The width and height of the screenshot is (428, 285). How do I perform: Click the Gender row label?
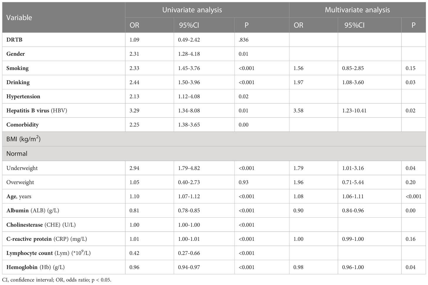[16, 54]
